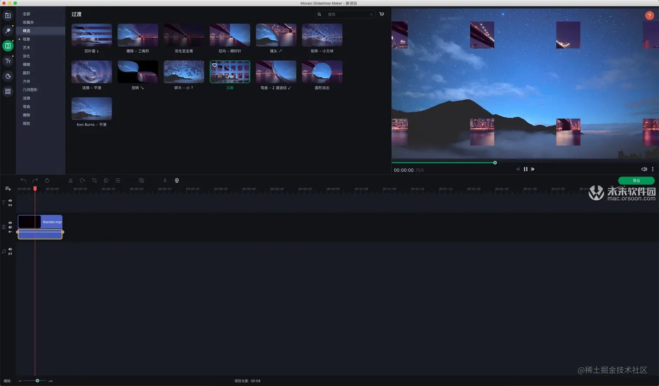Select the Ken Burns - 平滑 thumbnail
The image size is (659, 386).
coord(92,108)
